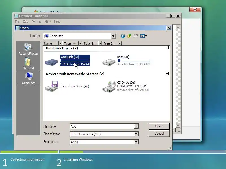Collapse the Hard Disk Drives group
The height and width of the screenshot is (169, 226).
tap(167, 48)
